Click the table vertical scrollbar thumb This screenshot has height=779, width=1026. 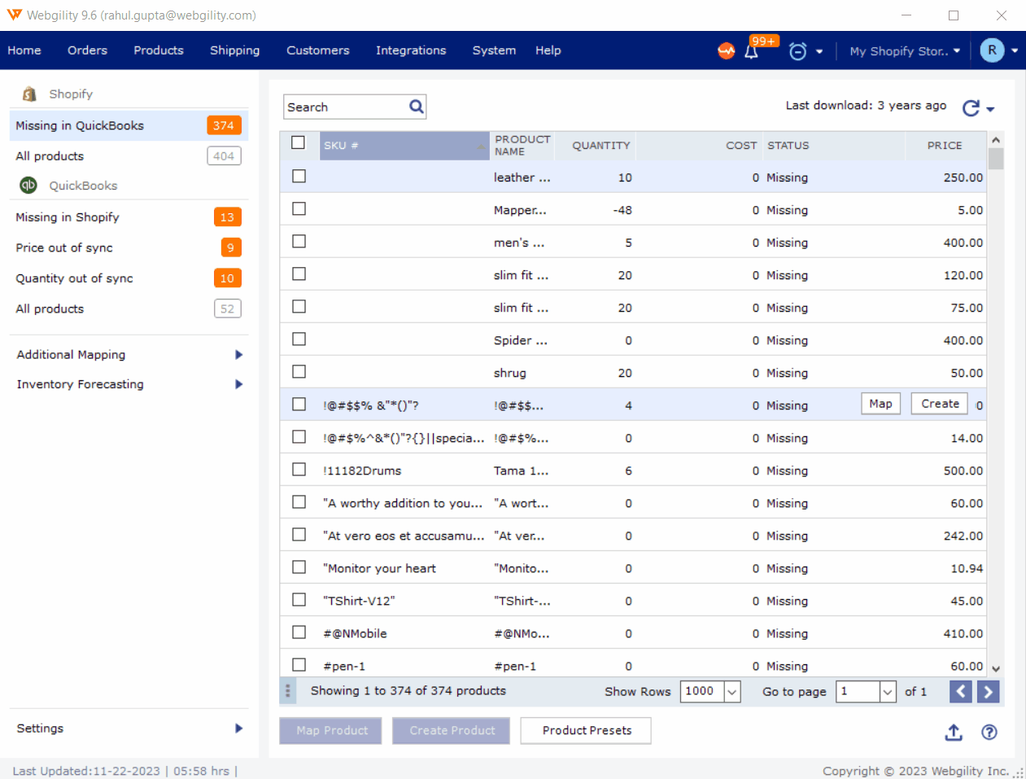996,158
